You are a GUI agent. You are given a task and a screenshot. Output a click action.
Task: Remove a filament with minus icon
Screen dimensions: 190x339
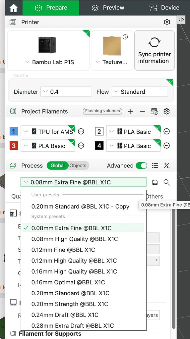coord(142,111)
